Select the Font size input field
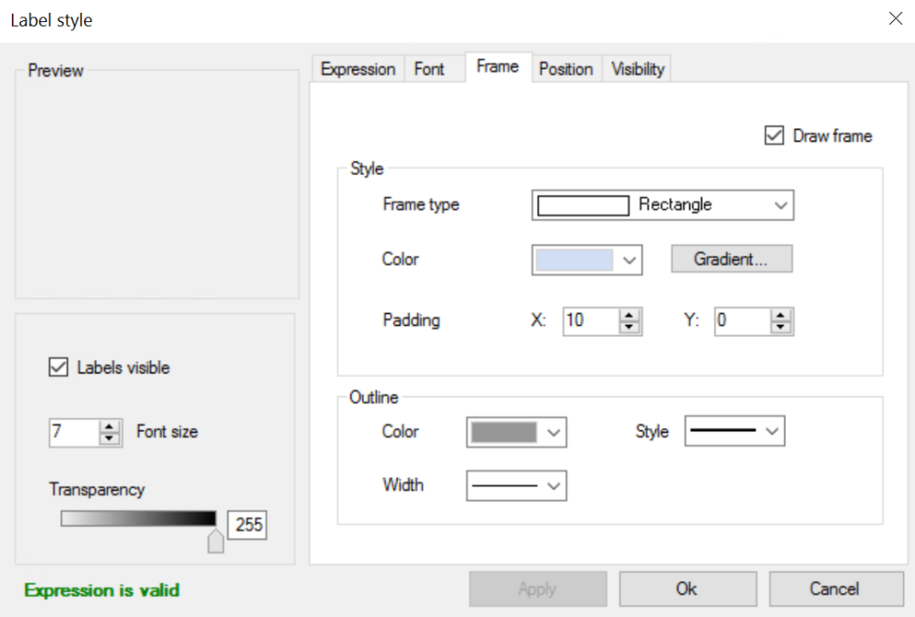 [x=73, y=431]
